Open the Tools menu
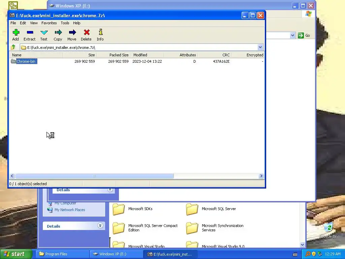Viewport: 345px width, 259px height. (65, 23)
